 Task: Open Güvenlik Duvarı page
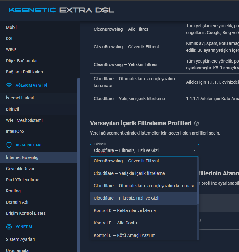[x=39, y=169]
